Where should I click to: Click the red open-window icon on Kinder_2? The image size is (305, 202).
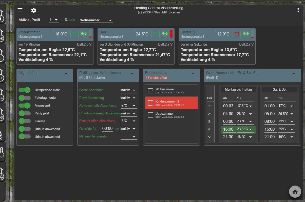click(237, 34)
